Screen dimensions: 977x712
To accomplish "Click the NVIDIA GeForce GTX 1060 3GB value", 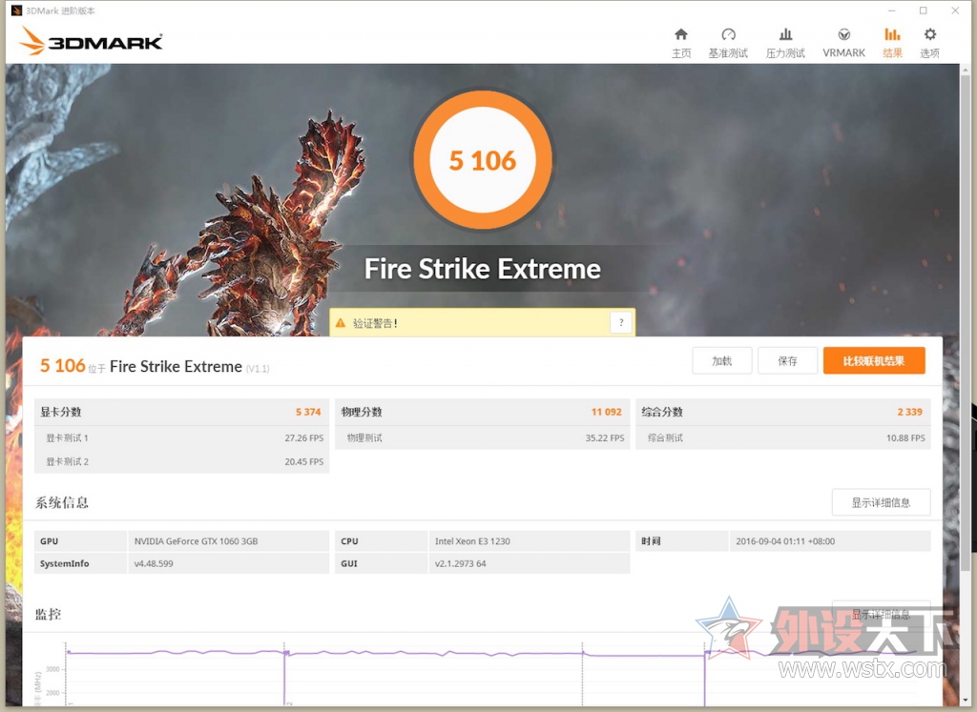I will [196, 541].
